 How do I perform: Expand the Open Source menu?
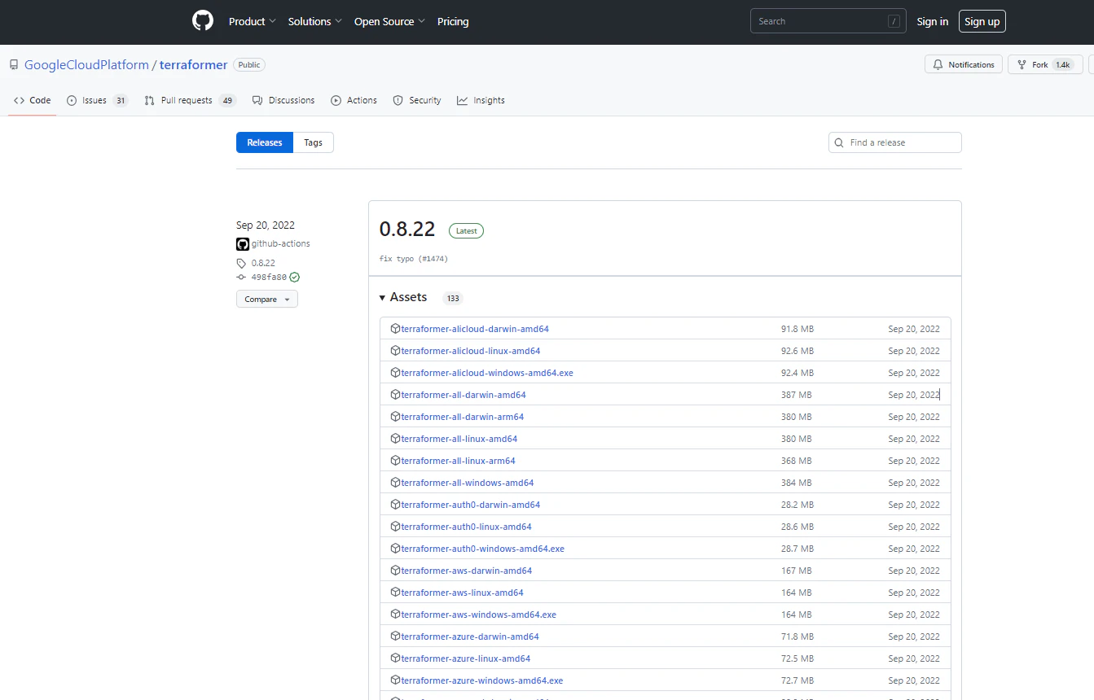click(390, 22)
